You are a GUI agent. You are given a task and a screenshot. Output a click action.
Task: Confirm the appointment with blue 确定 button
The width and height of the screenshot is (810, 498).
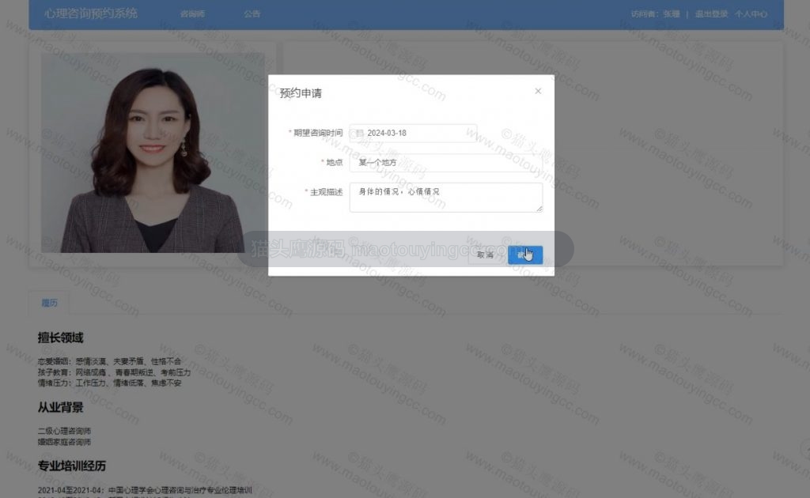point(525,255)
